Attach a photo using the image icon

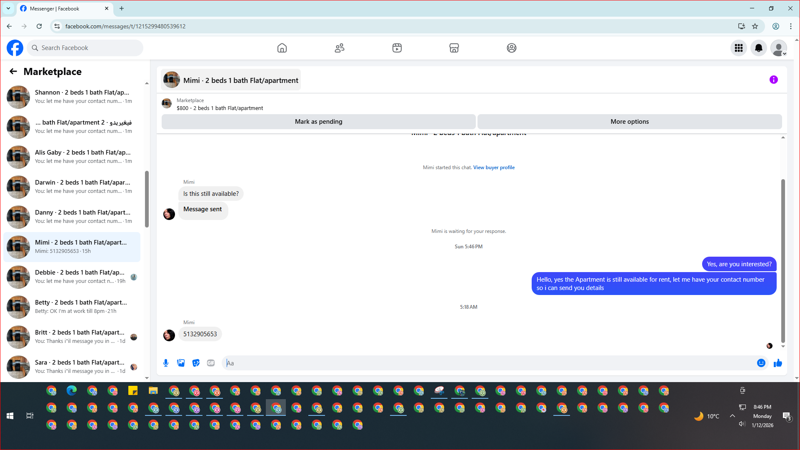(181, 363)
